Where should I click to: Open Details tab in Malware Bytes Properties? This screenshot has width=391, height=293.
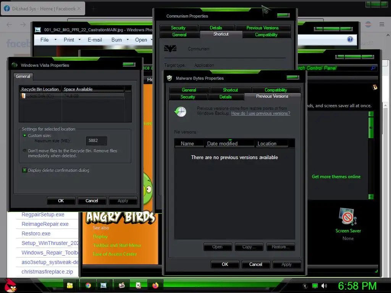tap(226, 97)
